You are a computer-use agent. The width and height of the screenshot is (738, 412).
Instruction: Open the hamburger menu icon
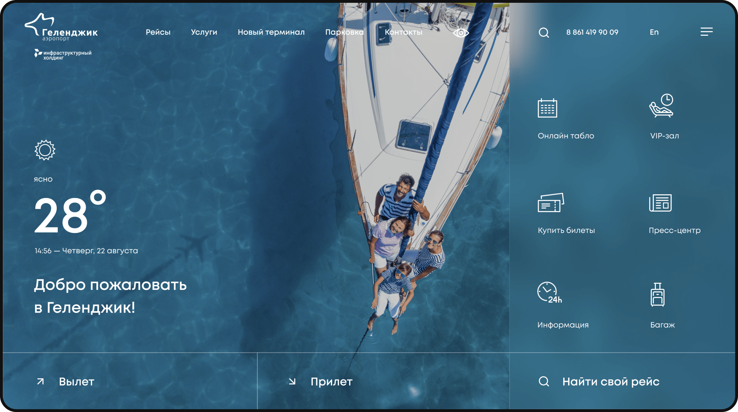click(x=707, y=32)
